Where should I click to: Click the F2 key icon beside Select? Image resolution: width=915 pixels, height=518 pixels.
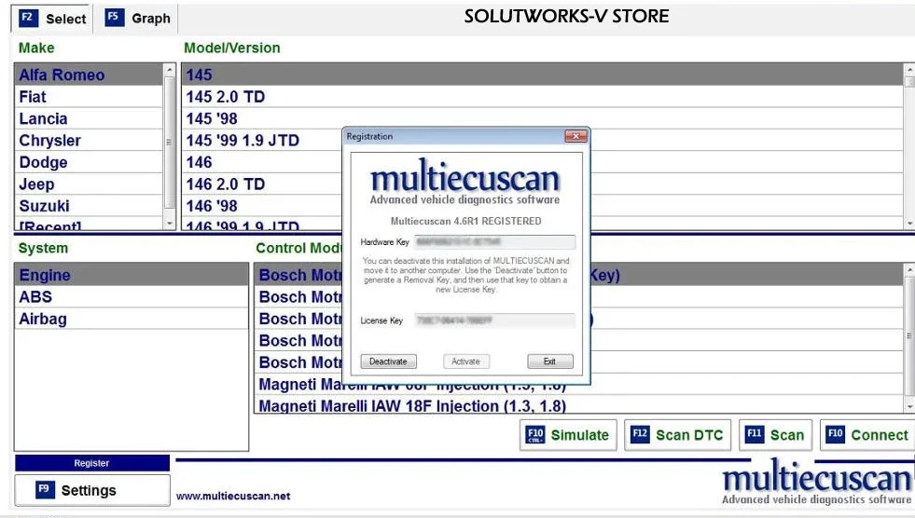coord(28,18)
